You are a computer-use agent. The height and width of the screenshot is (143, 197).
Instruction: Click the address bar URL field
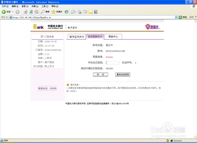(x=93, y=17)
